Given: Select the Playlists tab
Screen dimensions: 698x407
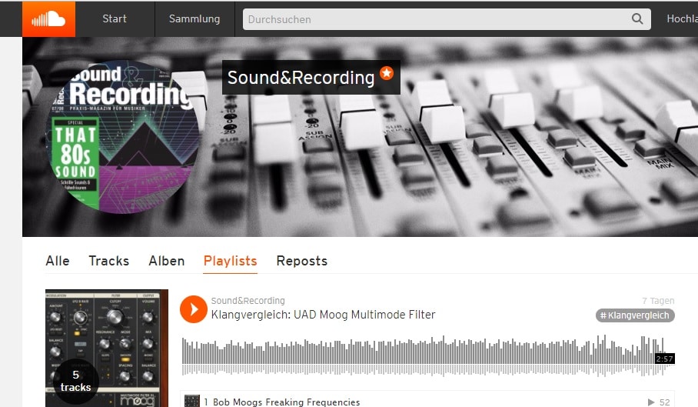Looking at the screenshot, I should click(x=230, y=261).
